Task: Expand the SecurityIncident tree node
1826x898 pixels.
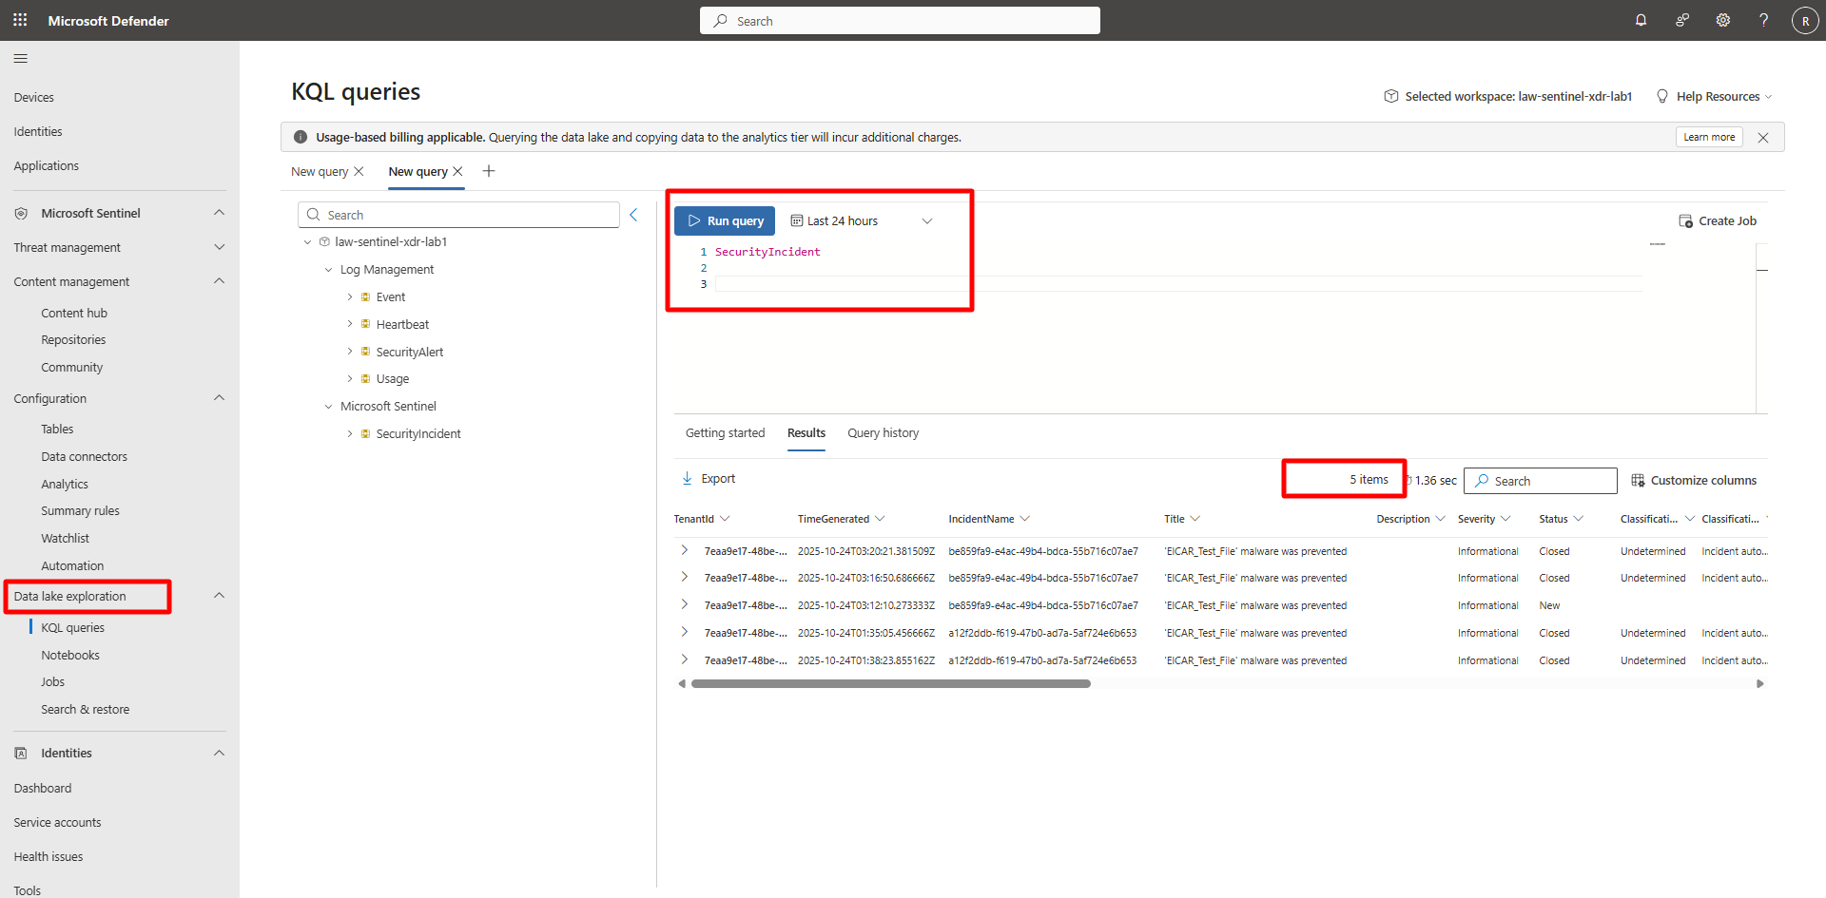Action: coord(349,433)
